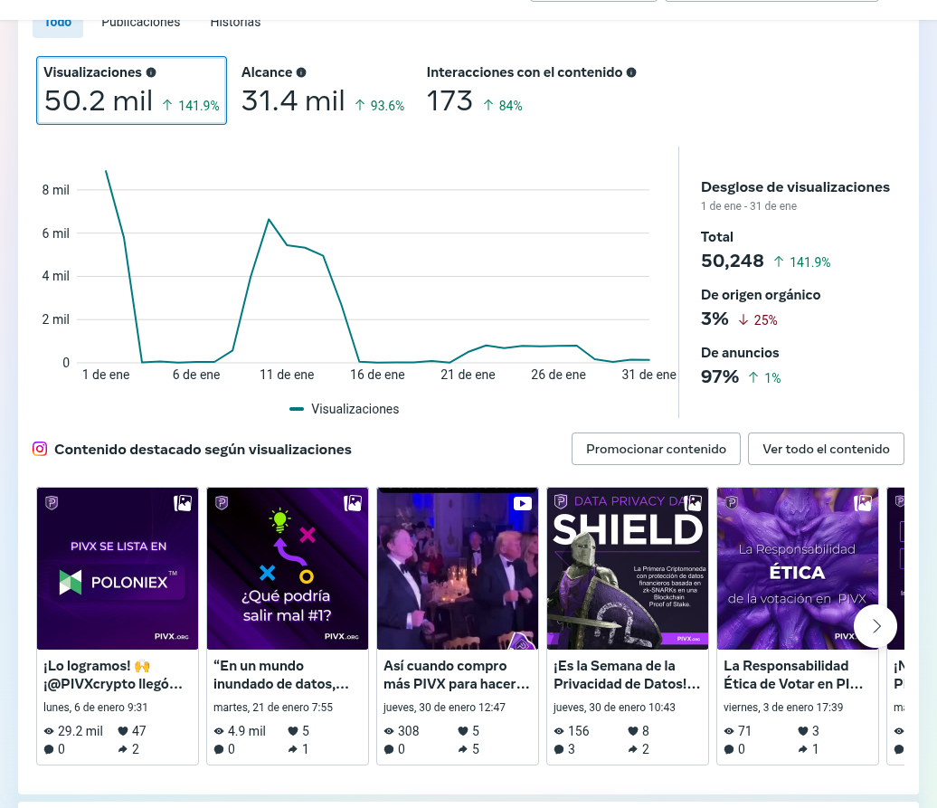
Task: Click Promocionar contenido button
Action: pos(656,449)
